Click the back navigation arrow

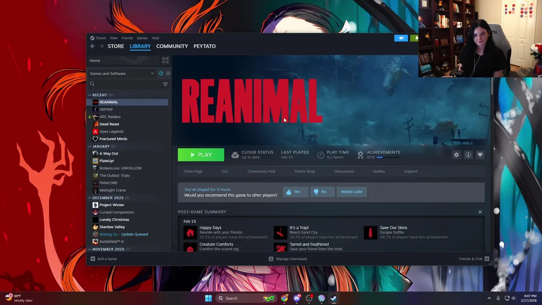pos(92,46)
